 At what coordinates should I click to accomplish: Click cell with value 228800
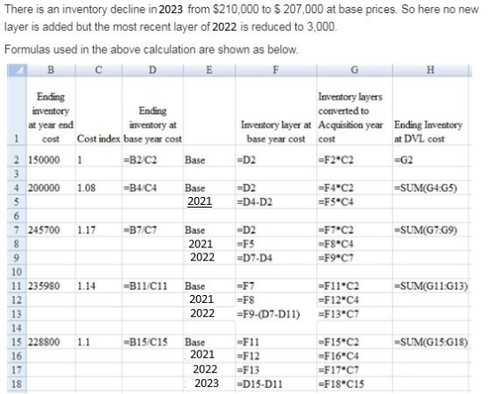51,342
